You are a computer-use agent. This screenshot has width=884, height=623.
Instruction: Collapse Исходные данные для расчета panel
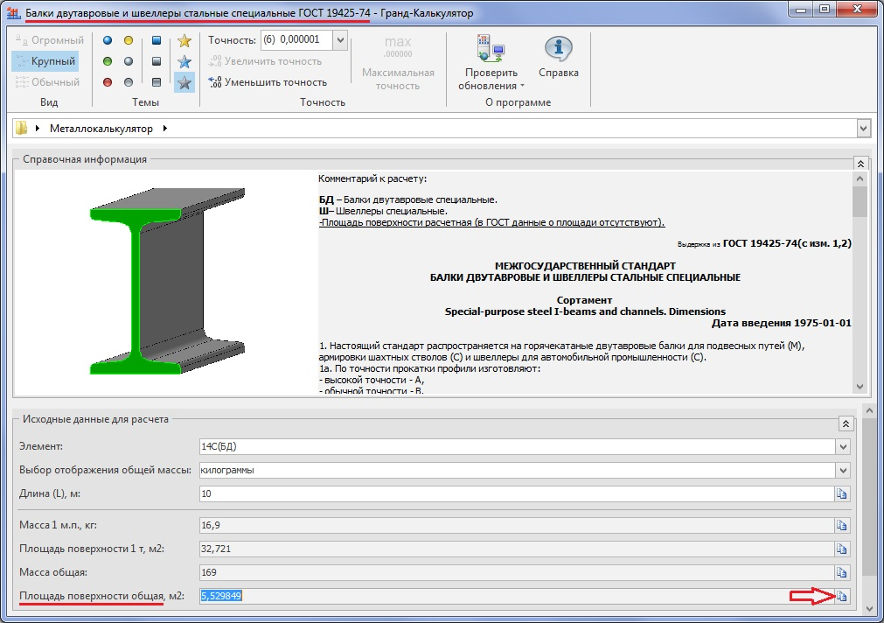pyautogui.click(x=846, y=423)
